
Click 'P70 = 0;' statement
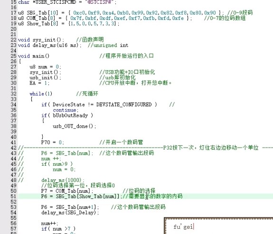click(x=53, y=142)
